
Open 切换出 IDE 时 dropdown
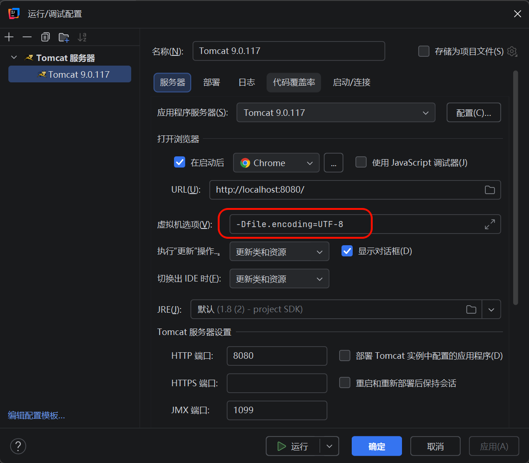(x=279, y=279)
